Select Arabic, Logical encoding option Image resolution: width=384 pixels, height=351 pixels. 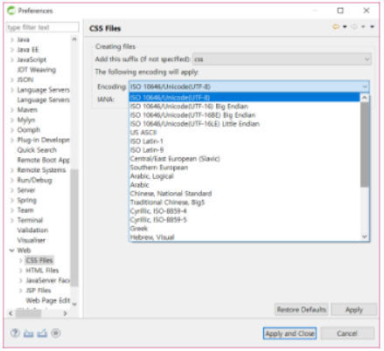coord(244,176)
